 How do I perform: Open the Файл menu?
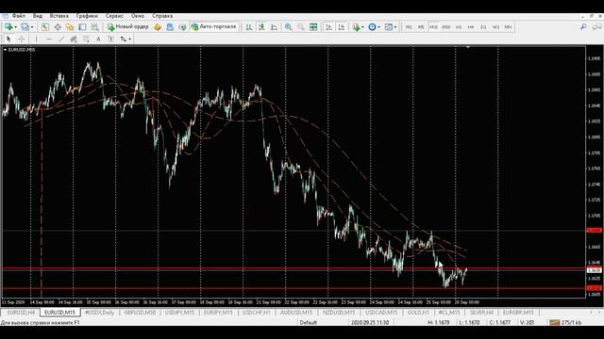[x=19, y=16]
